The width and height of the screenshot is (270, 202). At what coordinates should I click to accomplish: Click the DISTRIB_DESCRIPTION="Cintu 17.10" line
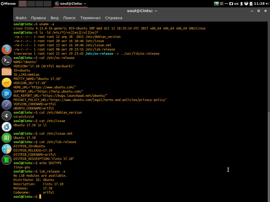tap(44, 159)
